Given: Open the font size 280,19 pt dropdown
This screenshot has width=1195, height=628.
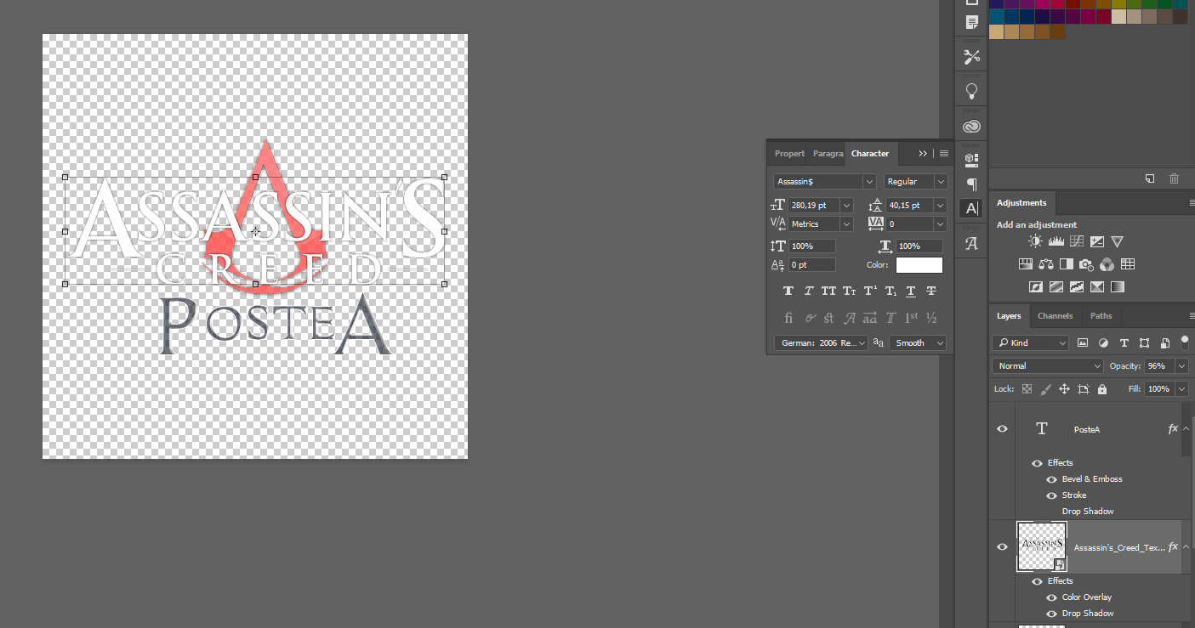Looking at the screenshot, I should (x=846, y=205).
